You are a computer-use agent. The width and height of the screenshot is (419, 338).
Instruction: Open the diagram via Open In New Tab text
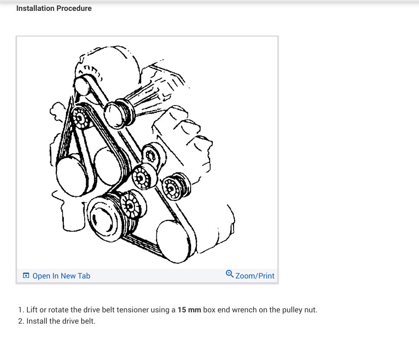point(61,276)
